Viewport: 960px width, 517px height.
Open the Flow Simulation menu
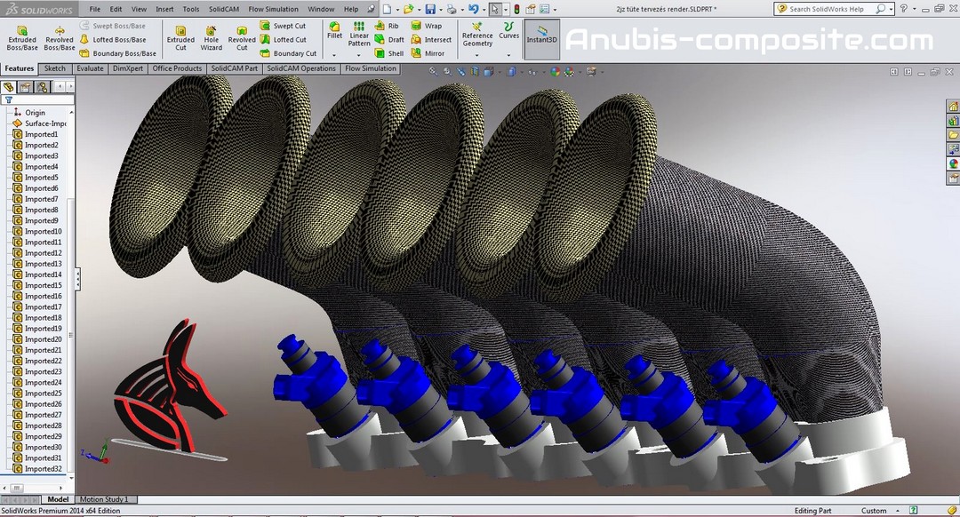point(273,9)
